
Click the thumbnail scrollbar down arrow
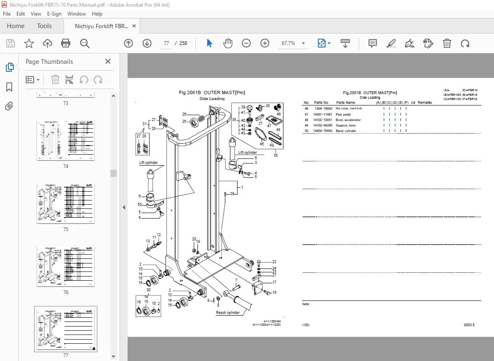click(x=113, y=356)
